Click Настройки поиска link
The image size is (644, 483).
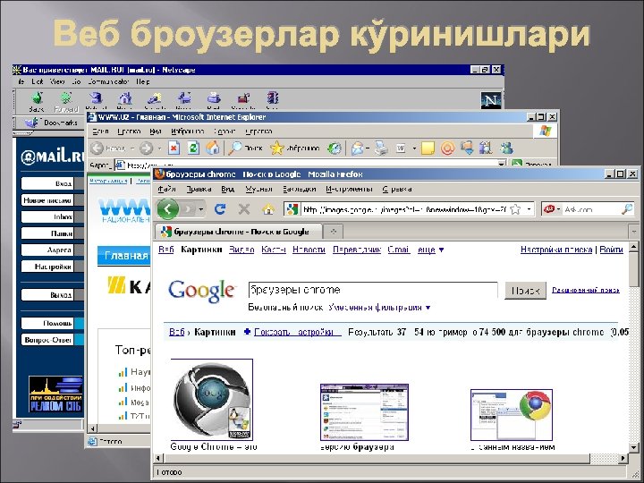556,250
